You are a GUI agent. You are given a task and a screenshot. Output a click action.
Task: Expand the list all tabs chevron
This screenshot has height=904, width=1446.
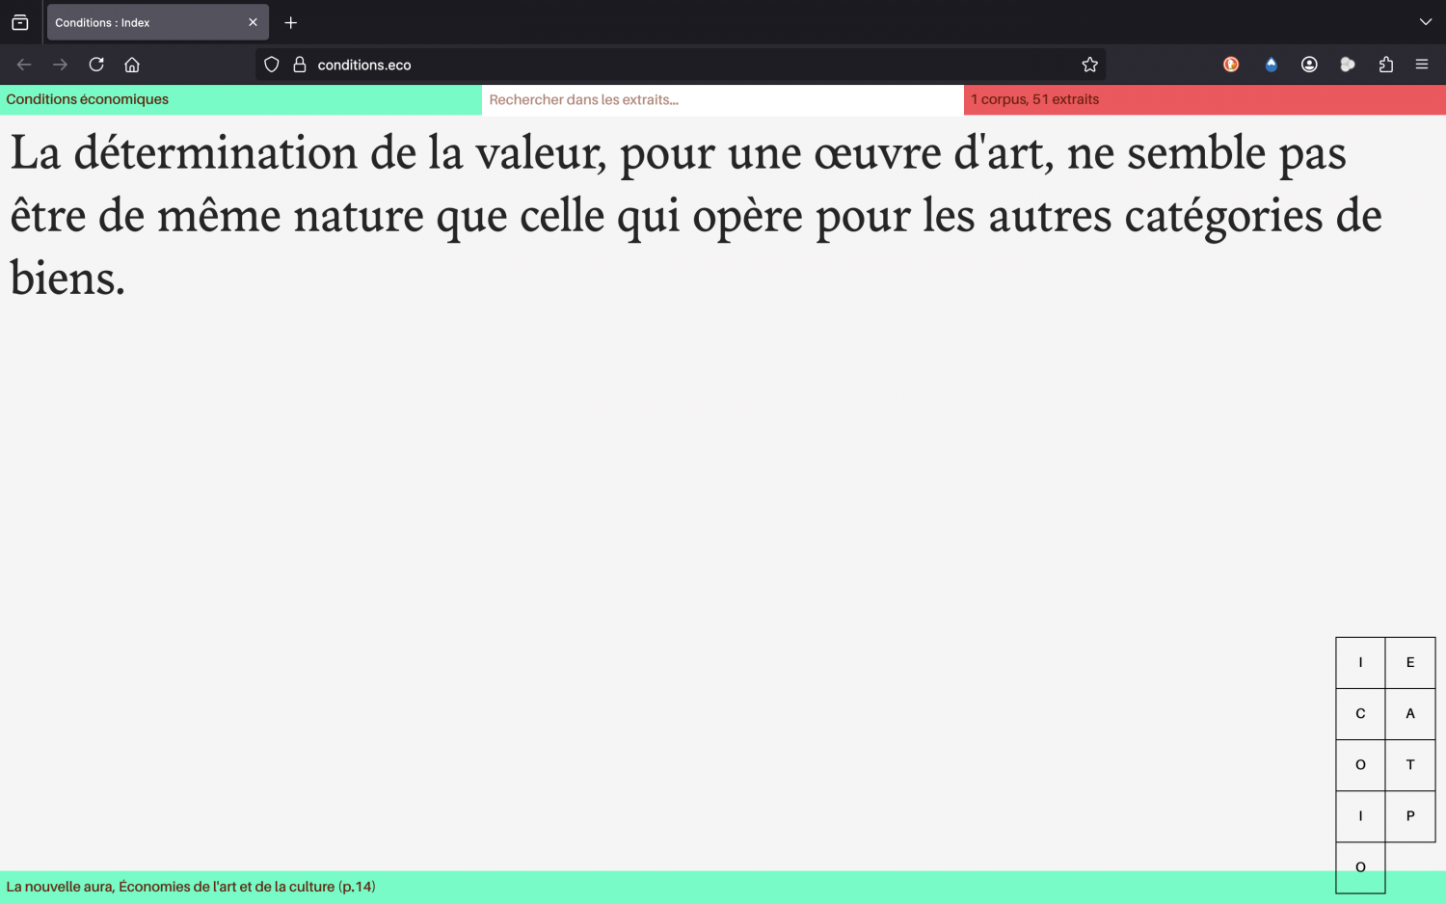coord(1425,22)
